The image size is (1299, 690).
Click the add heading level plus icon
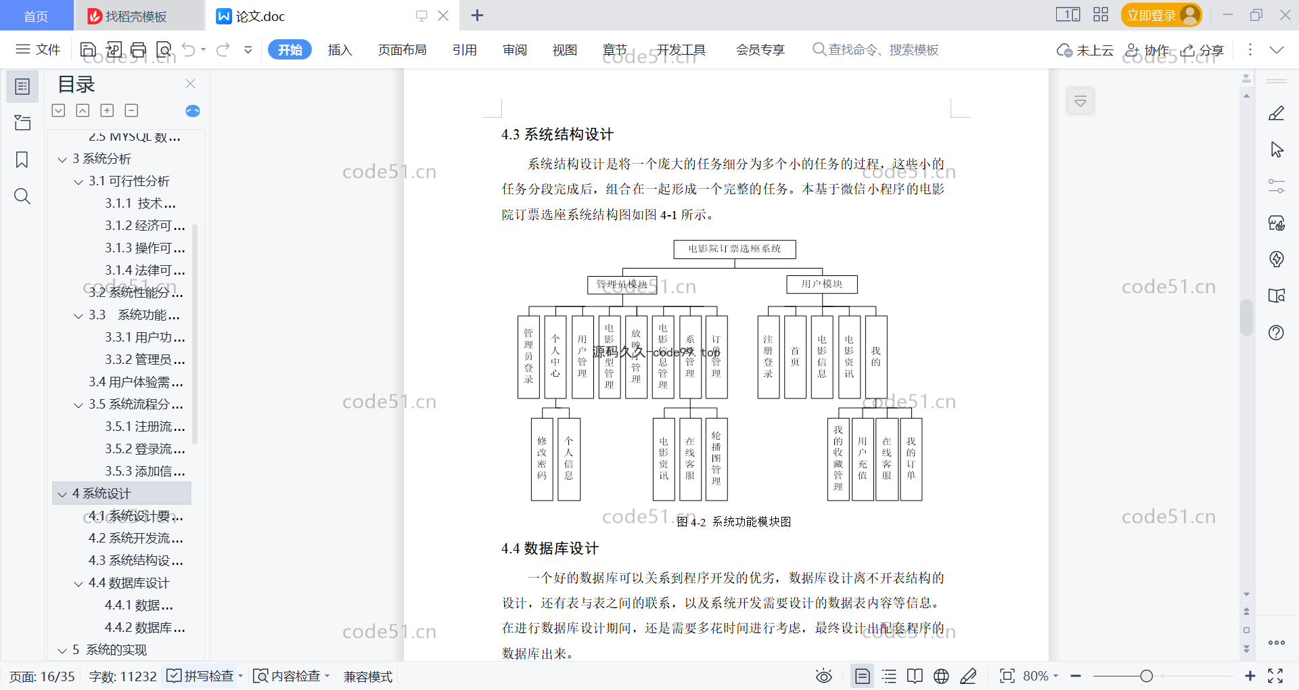[107, 110]
